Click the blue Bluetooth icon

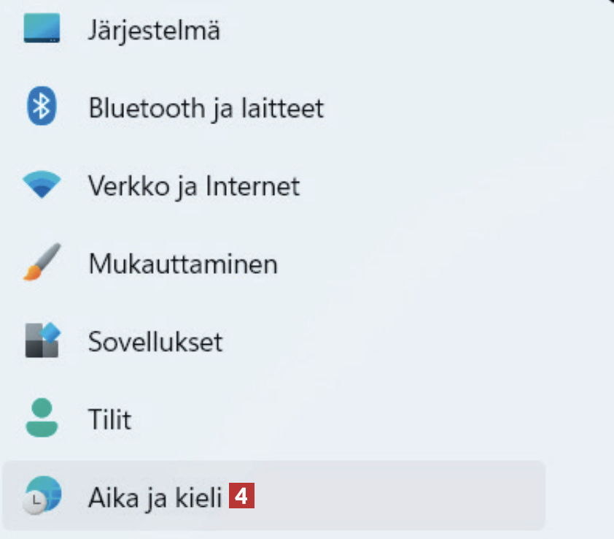[x=42, y=107]
